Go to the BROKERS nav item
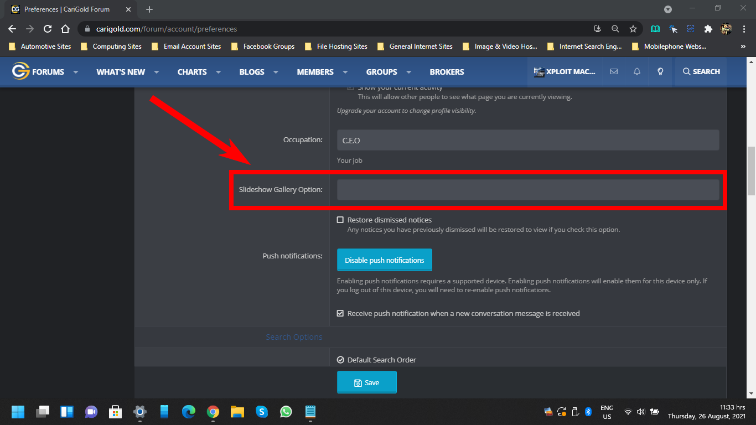756x425 pixels. (x=447, y=72)
